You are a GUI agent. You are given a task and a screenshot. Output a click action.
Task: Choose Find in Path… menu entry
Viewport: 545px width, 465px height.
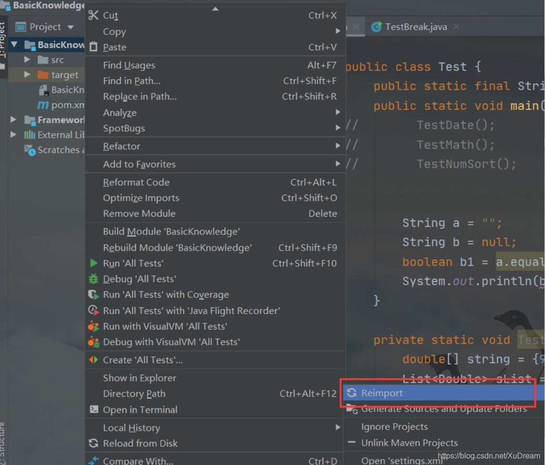click(x=215, y=81)
